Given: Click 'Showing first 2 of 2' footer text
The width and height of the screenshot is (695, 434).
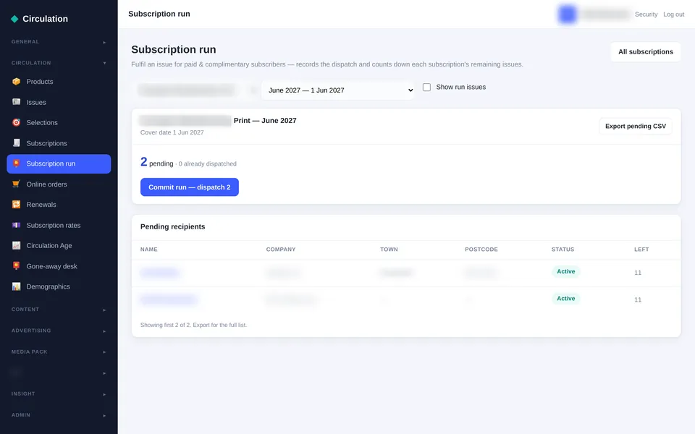Looking at the screenshot, I should [193, 325].
